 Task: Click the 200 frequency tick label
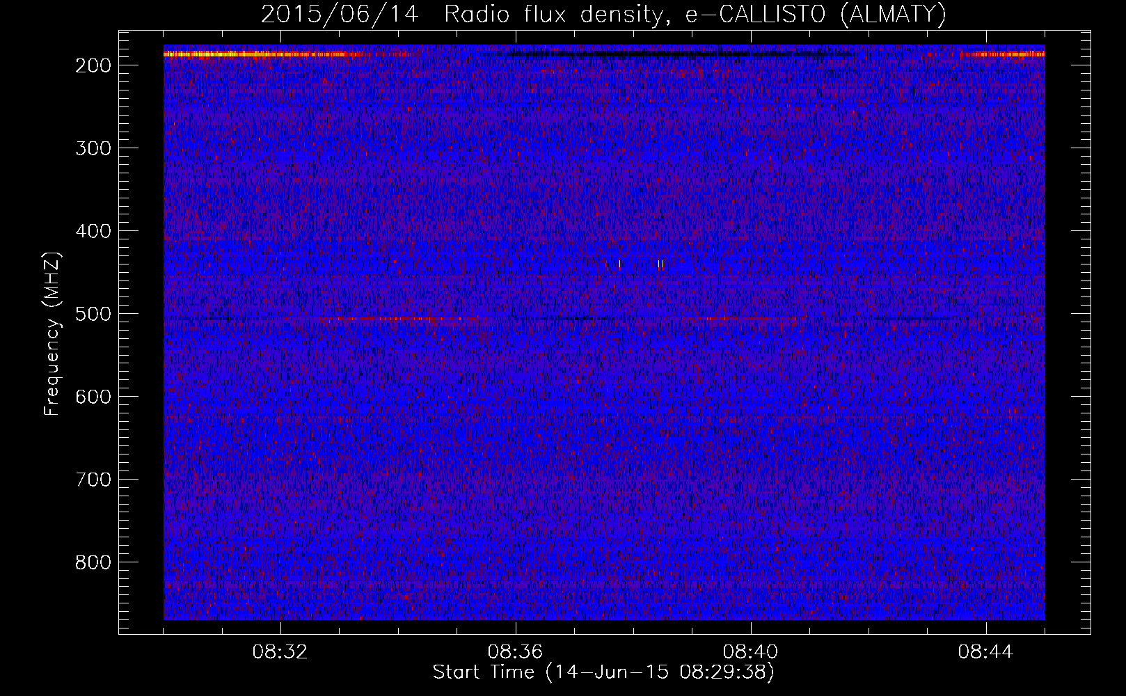tap(93, 65)
